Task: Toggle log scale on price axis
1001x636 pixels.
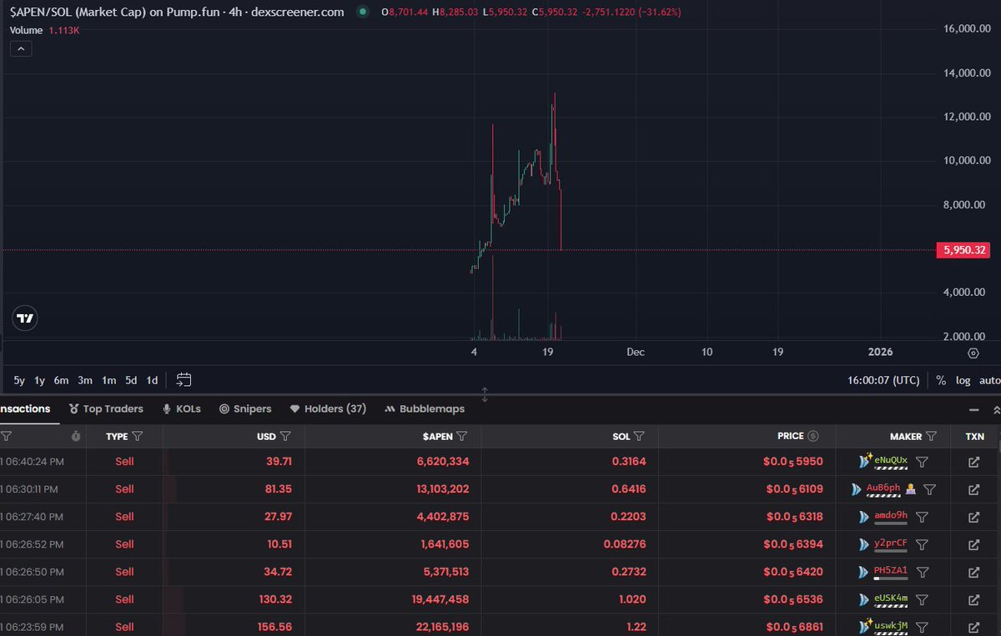Action: (963, 380)
